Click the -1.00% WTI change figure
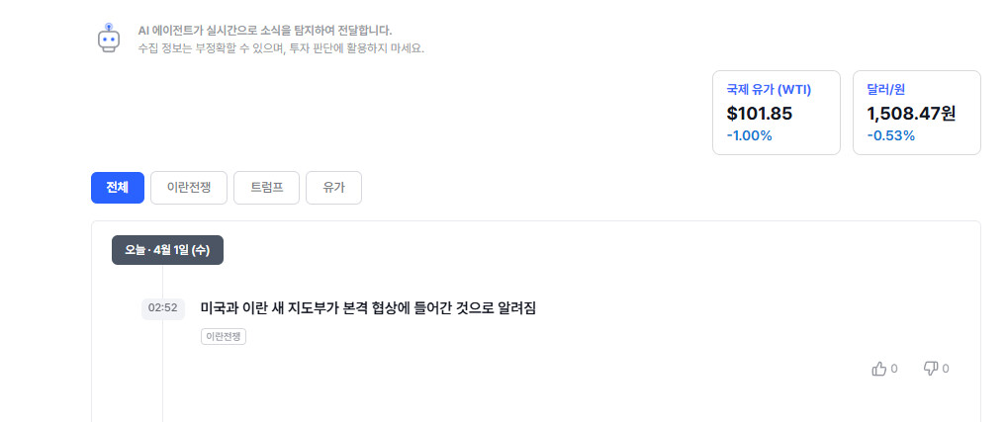The image size is (1006, 422). point(749,136)
